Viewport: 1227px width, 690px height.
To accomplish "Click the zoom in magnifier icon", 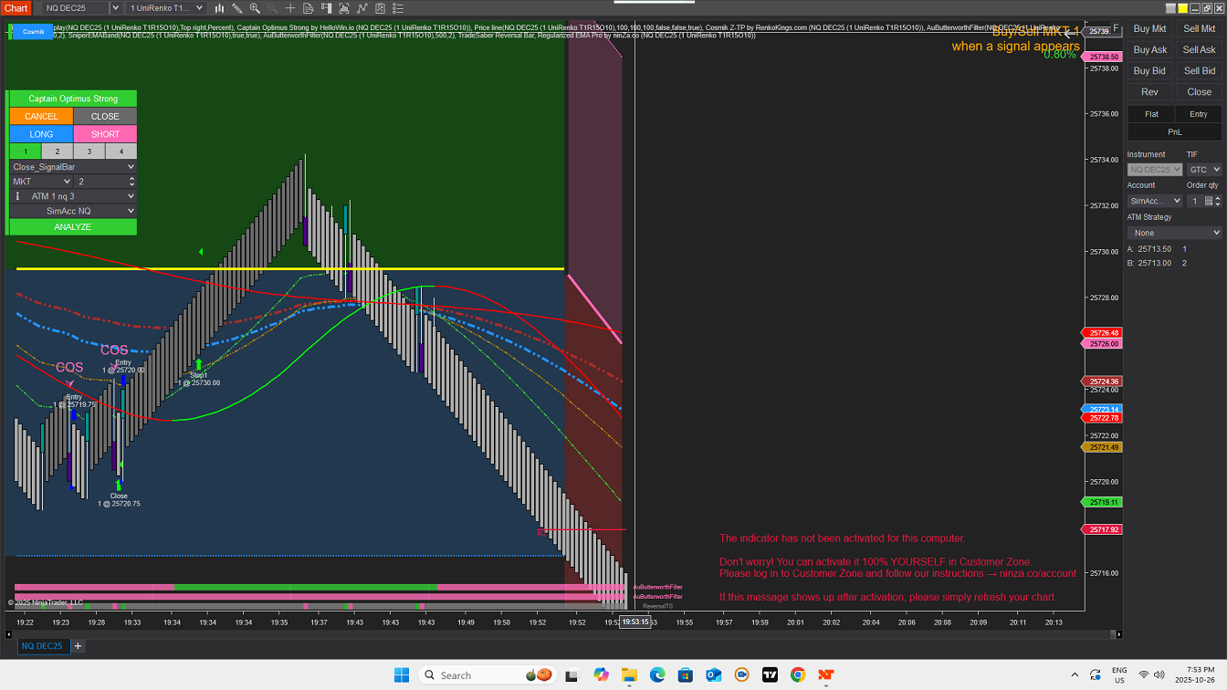I will (255, 8).
